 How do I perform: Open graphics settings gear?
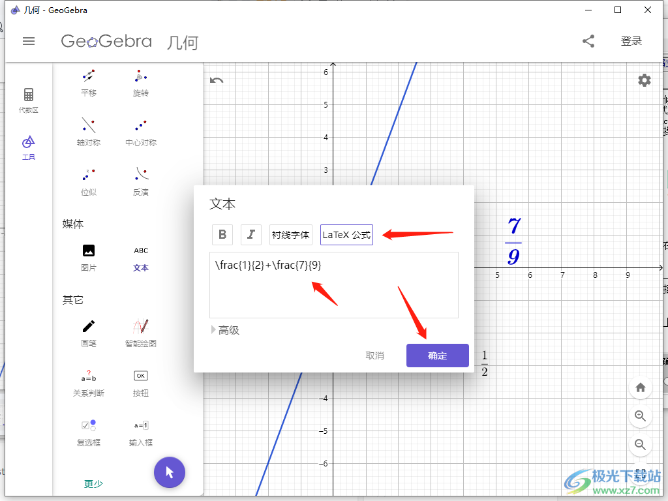[644, 80]
